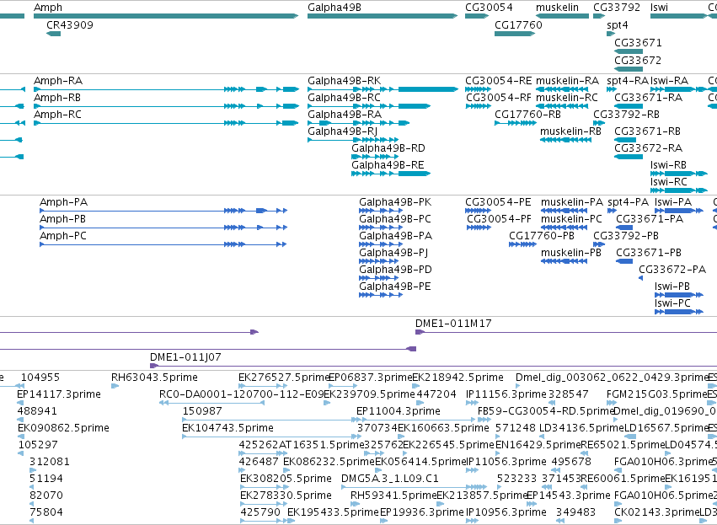Select protein Amph-PB

163,228
